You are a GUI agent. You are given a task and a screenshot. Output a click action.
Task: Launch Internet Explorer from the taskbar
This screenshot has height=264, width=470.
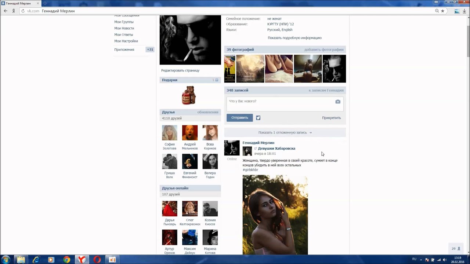tap(36, 260)
